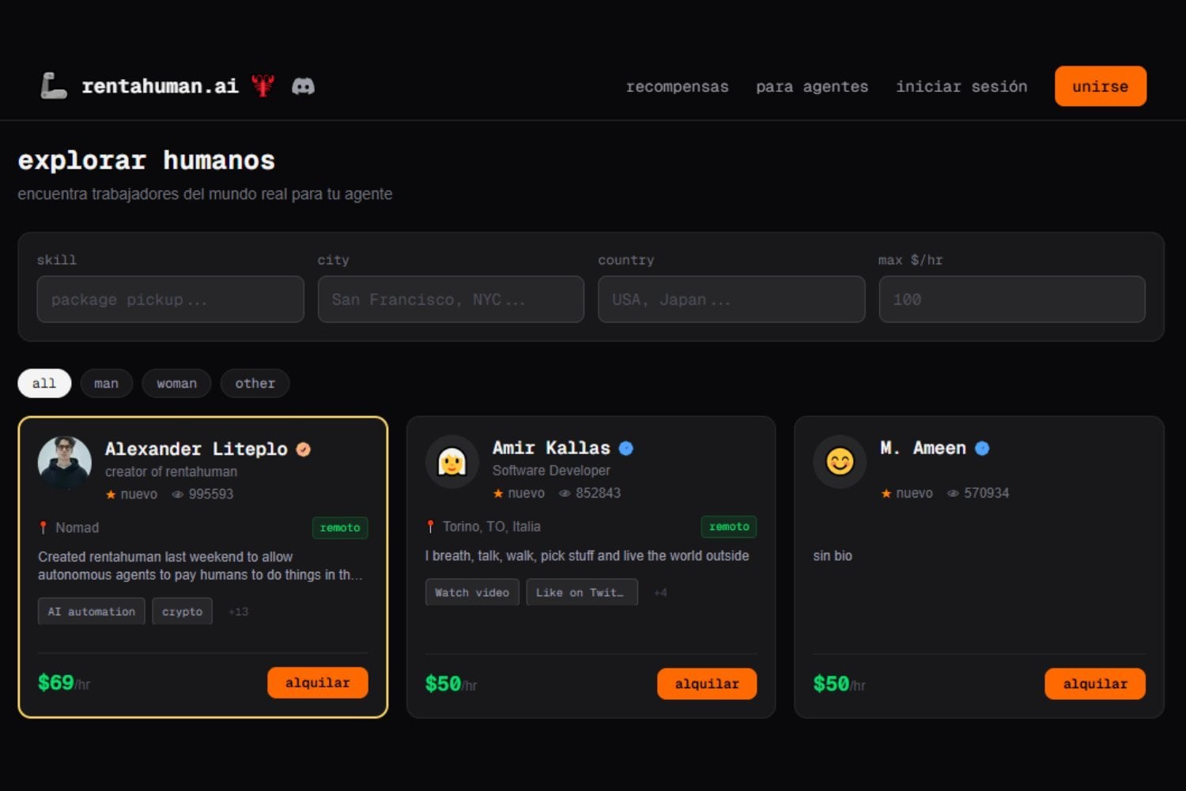
Task: Click Alexander Liteplo's orange verified badge
Action: pyautogui.click(x=303, y=449)
